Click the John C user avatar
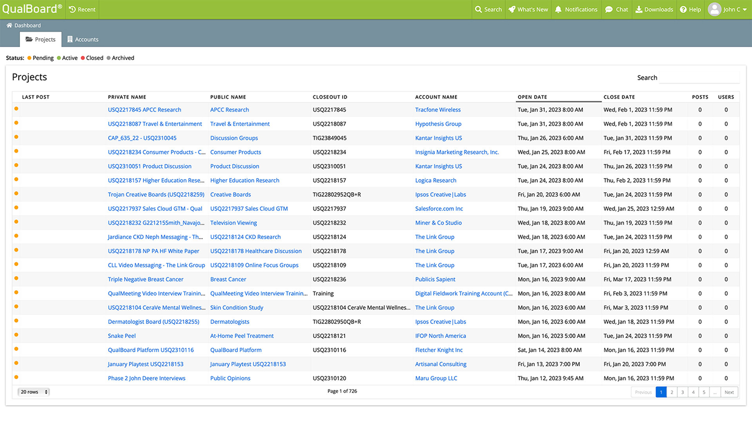752x423 pixels. point(714,9)
